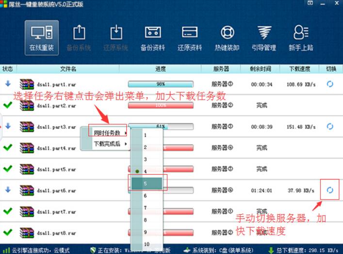Select 4 in the task count list

click(x=147, y=171)
